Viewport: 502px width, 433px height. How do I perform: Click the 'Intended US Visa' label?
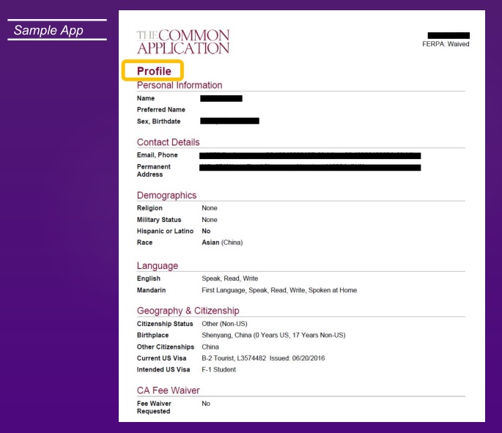tap(163, 369)
